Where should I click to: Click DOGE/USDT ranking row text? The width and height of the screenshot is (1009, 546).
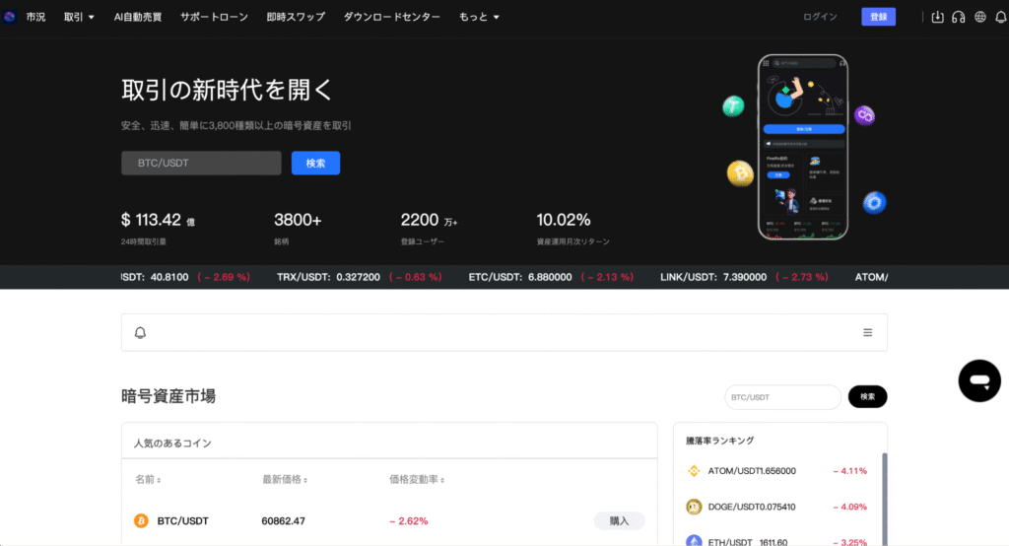click(x=752, y=508)
